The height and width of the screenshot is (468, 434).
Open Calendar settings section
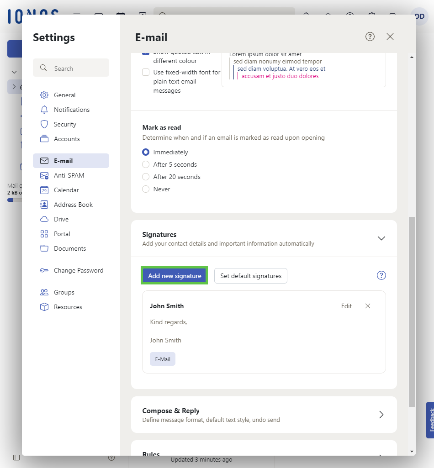tap(66, 190)
